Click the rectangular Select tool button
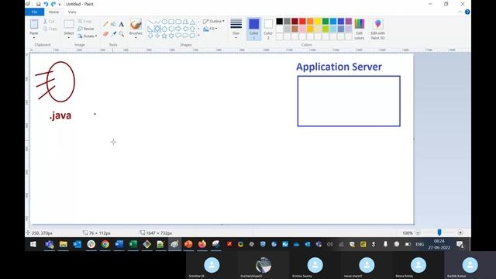Viewport: 496px width, 279px height. tap(69, 25)
